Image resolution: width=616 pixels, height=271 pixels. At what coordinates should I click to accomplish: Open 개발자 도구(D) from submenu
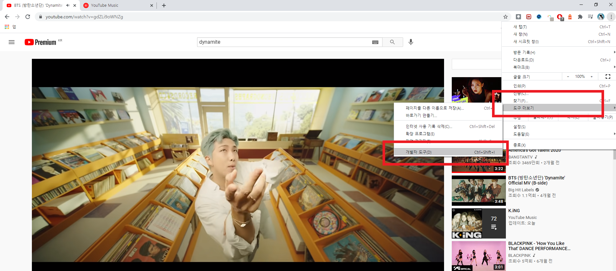click(448, 152)
